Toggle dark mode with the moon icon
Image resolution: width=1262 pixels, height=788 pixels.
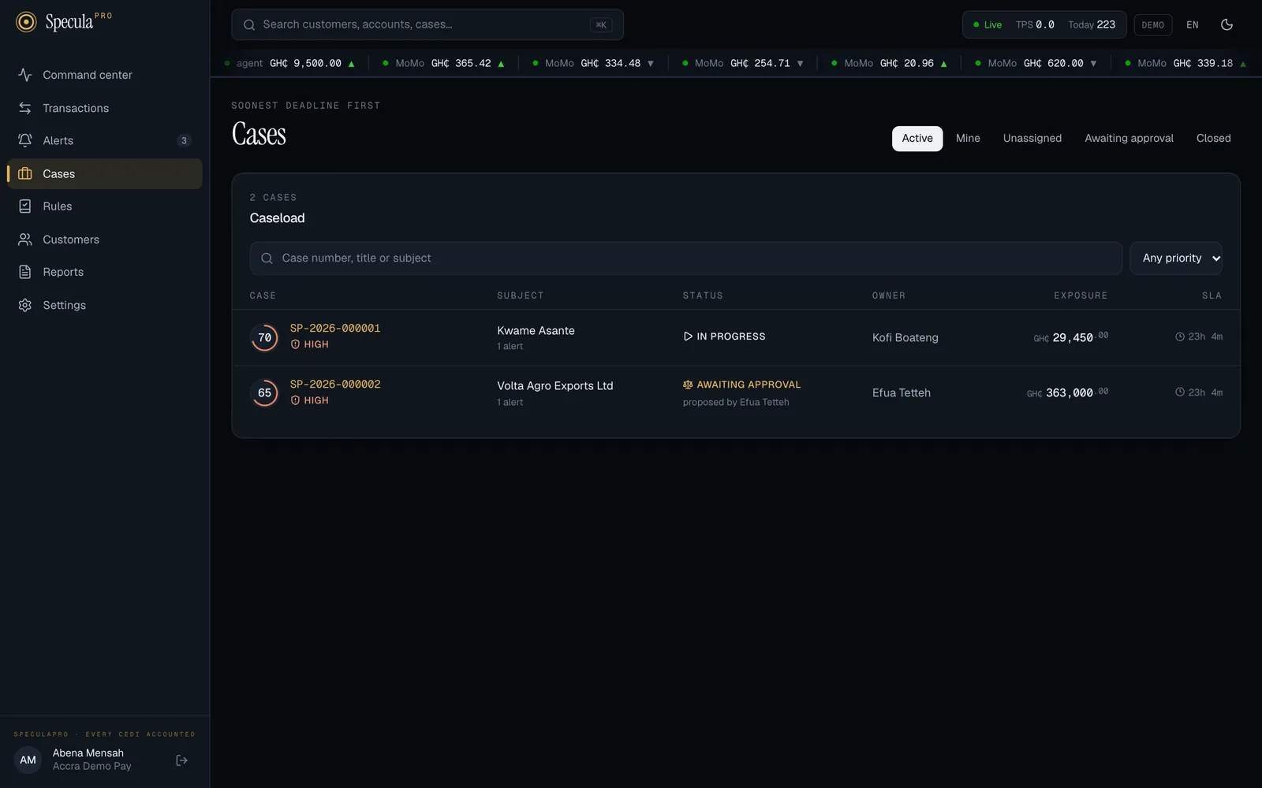(1227, 24)
